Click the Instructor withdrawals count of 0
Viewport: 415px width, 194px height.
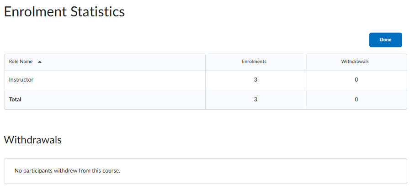point(356,80)
